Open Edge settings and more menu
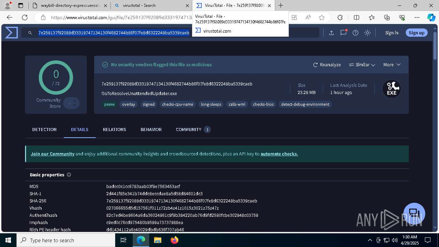This screenshot has width=439, height=247. (417, 17)
